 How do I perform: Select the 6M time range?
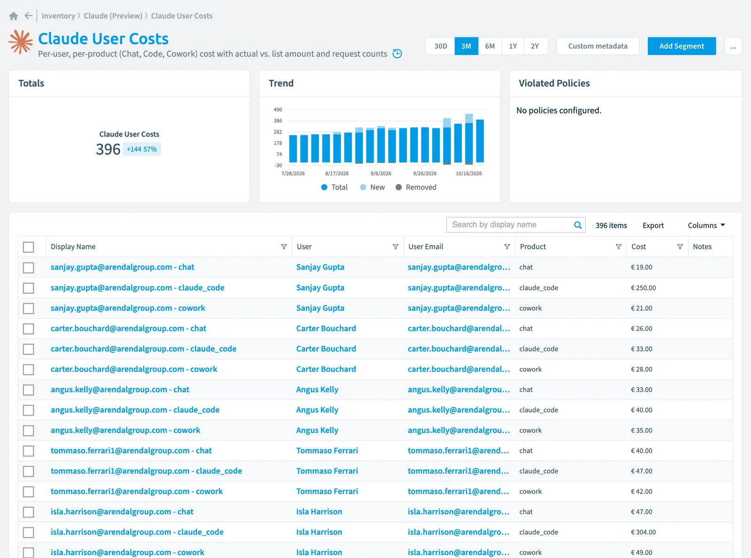490,46
